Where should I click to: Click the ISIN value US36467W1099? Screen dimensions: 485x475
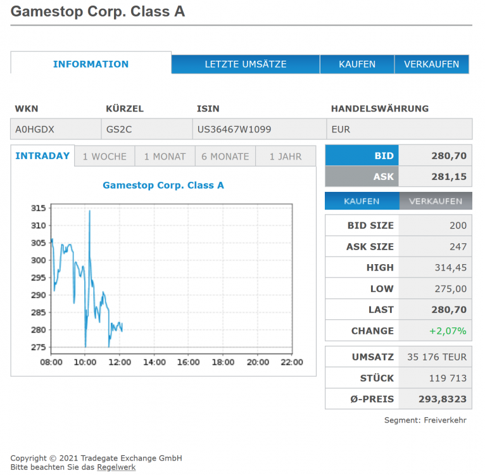click(234, 129)
